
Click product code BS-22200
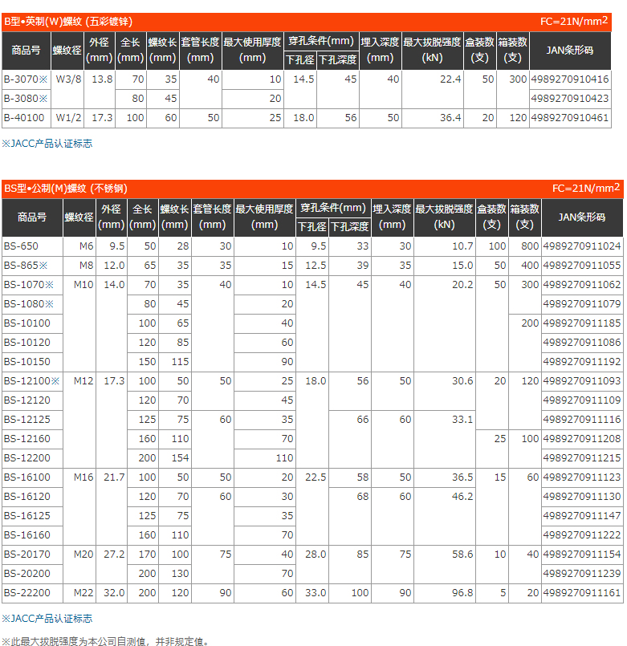point(27,593)
